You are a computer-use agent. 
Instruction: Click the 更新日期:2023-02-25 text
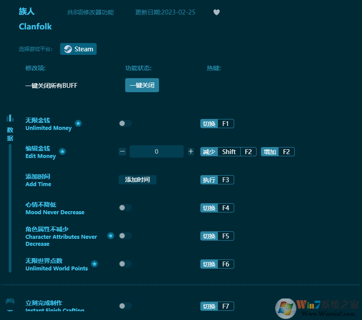pos(165,12)
